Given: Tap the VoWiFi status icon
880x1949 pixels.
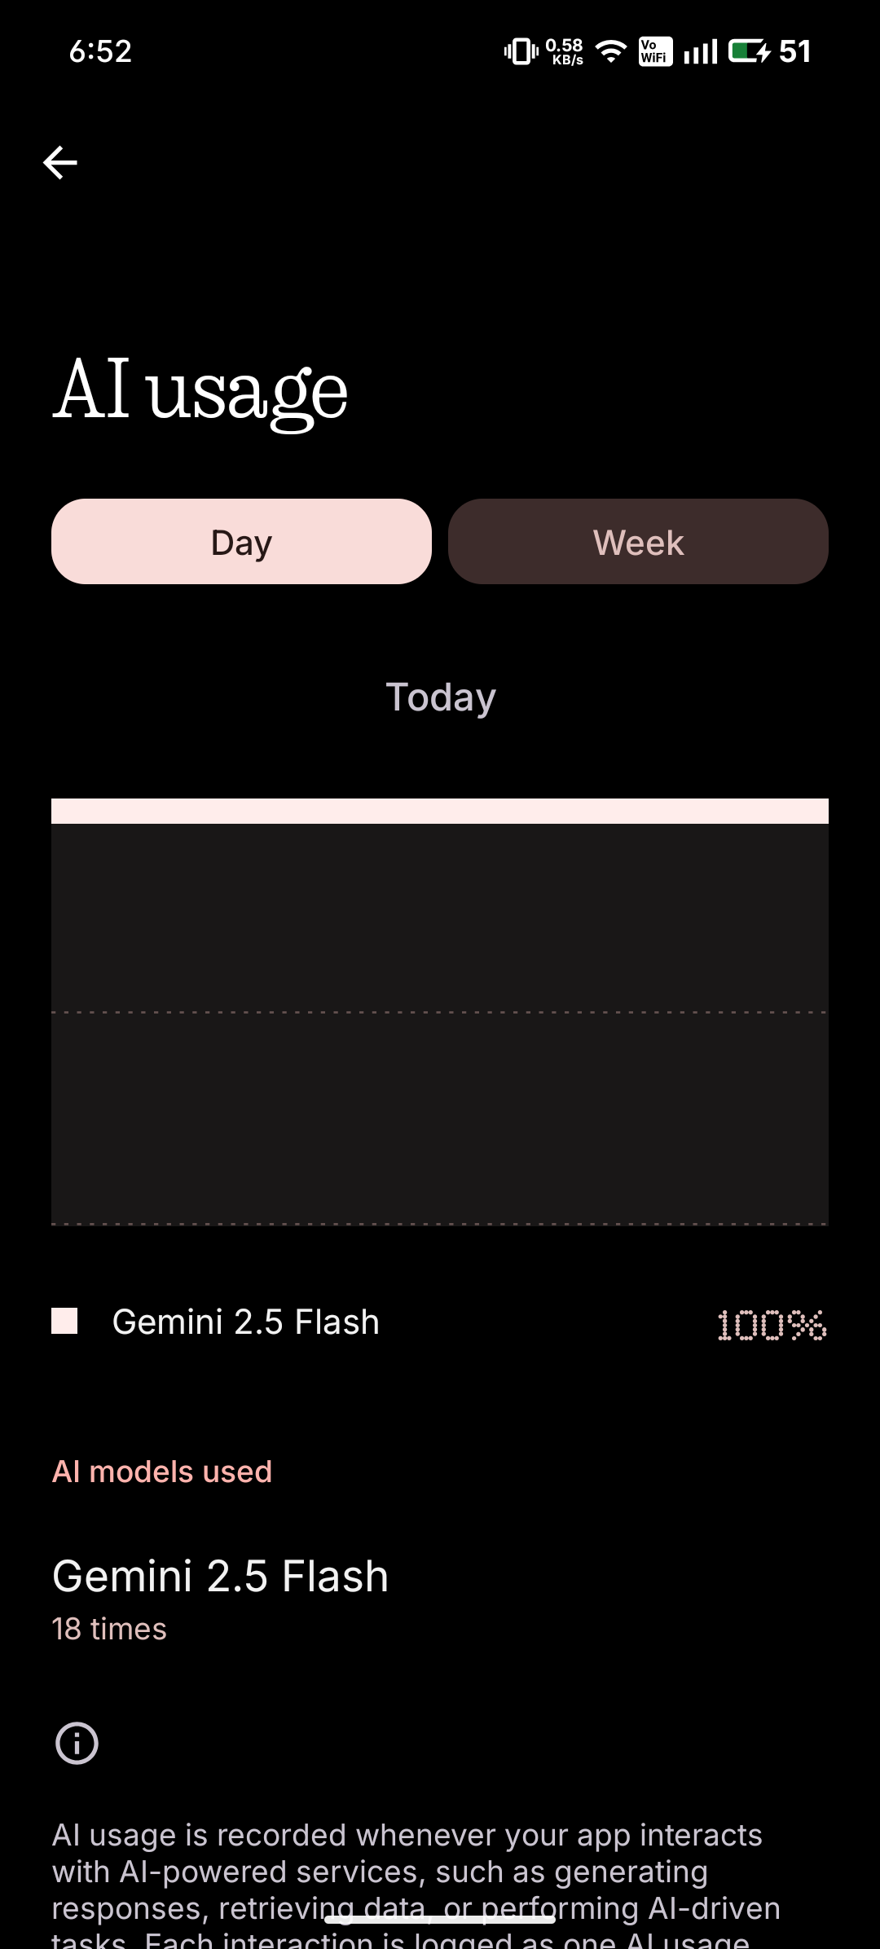Looking at the screenshot, I should click(655, 51).
